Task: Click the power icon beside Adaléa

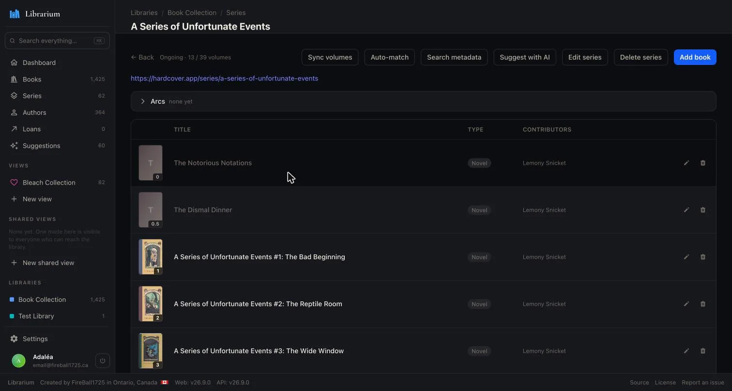Action: [x=103, y=360]
